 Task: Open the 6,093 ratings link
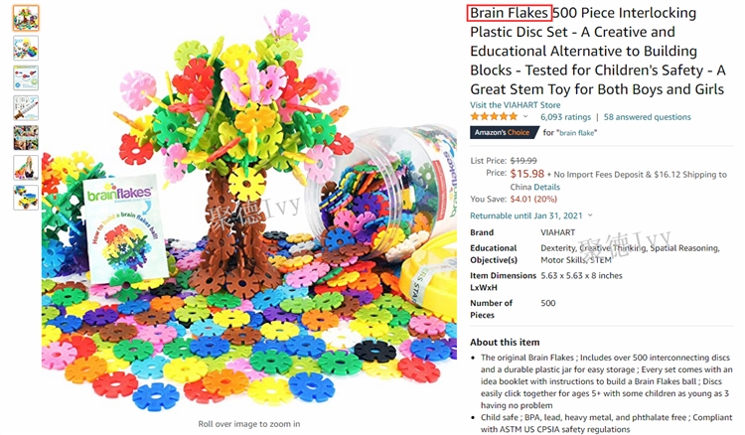[x=565, y=117]
